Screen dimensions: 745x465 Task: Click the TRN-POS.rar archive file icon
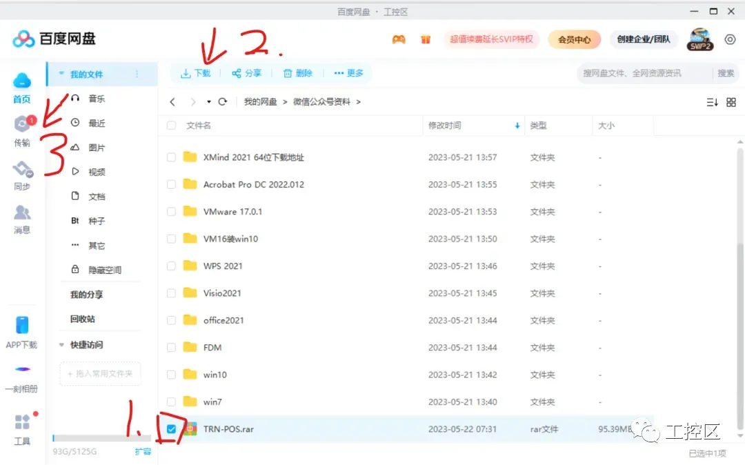[190, 429]
